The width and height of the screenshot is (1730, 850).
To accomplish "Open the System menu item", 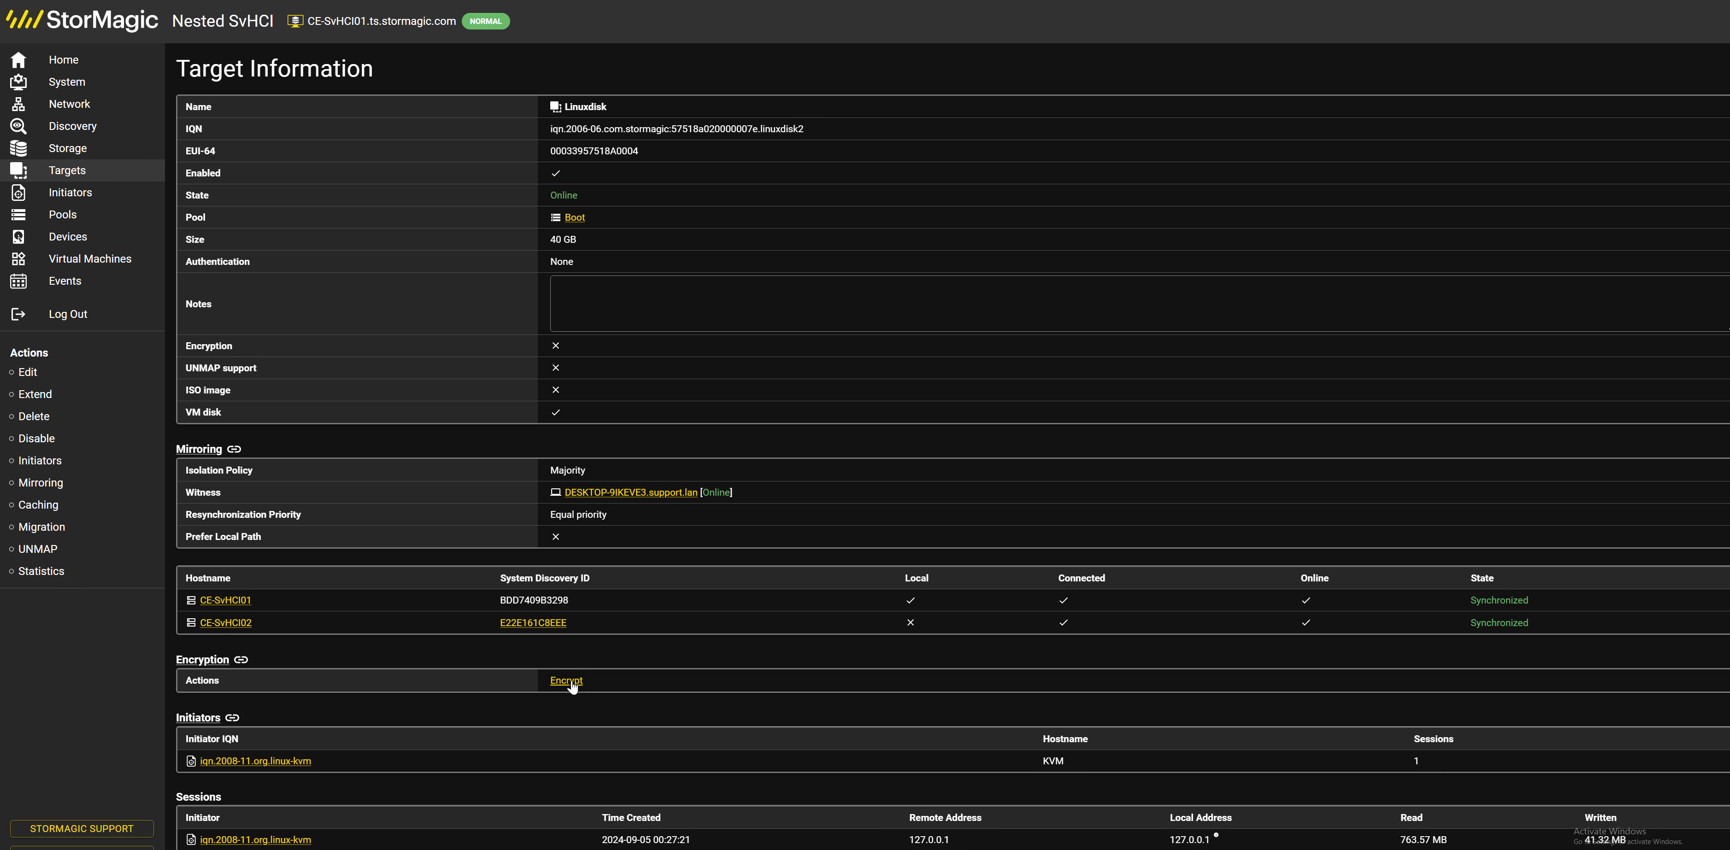I will tap(66, 82).
